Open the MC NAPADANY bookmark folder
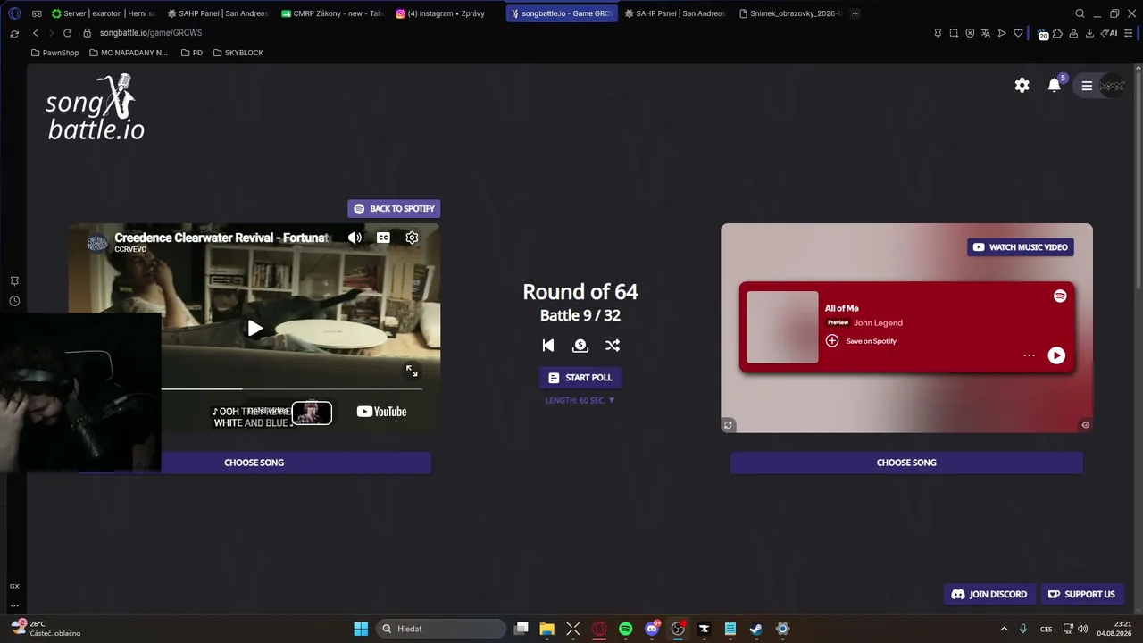This screenshot has height=643, width=1143. pyautogui.click(x=129, y=53)
